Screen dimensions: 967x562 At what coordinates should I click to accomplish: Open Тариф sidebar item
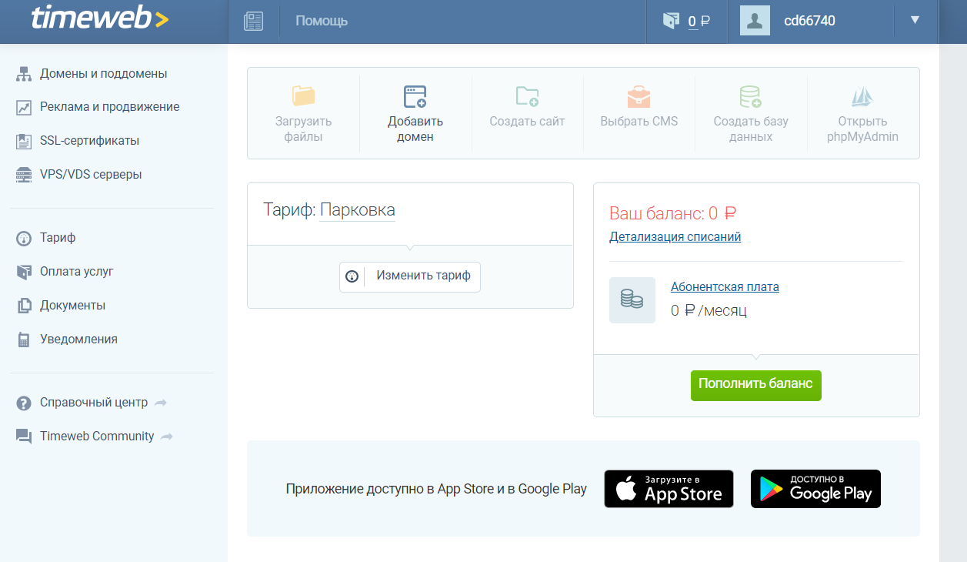[x=58, y=238]
